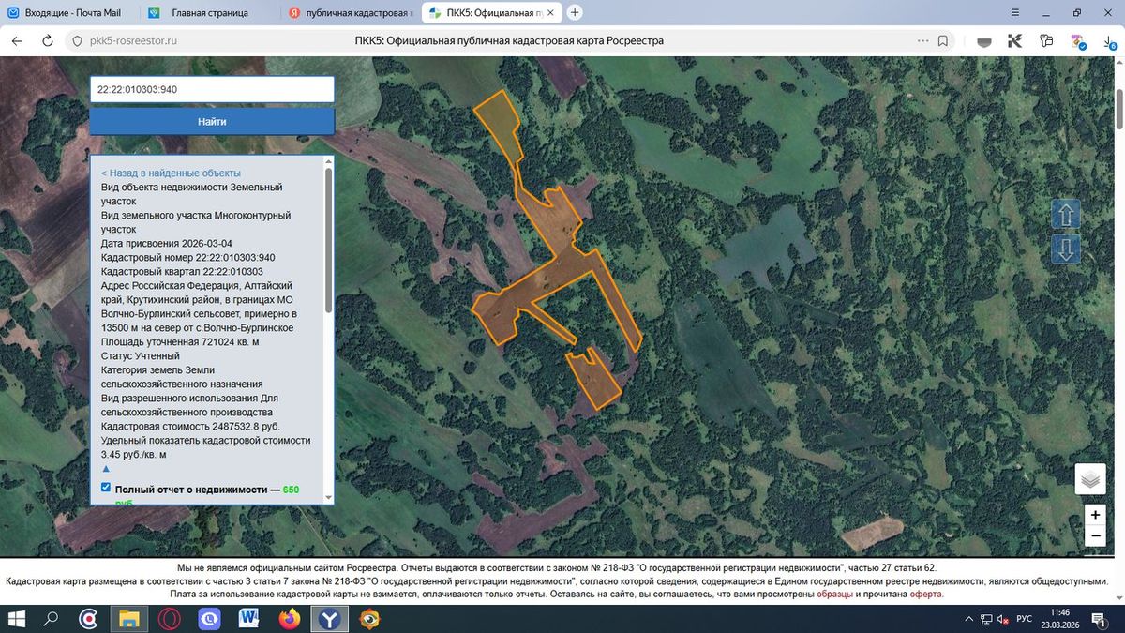Viewport: 1125px width, 633px height.
Task: Click the Найти search button
Action: tap(212, 122)
